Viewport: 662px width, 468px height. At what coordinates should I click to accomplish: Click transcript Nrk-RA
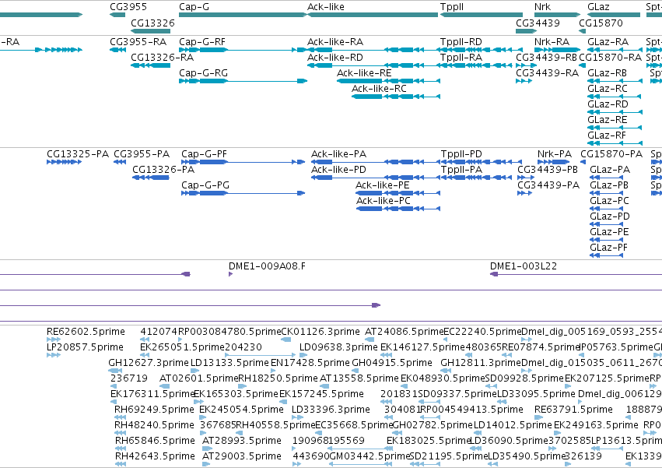click(557, 50)
